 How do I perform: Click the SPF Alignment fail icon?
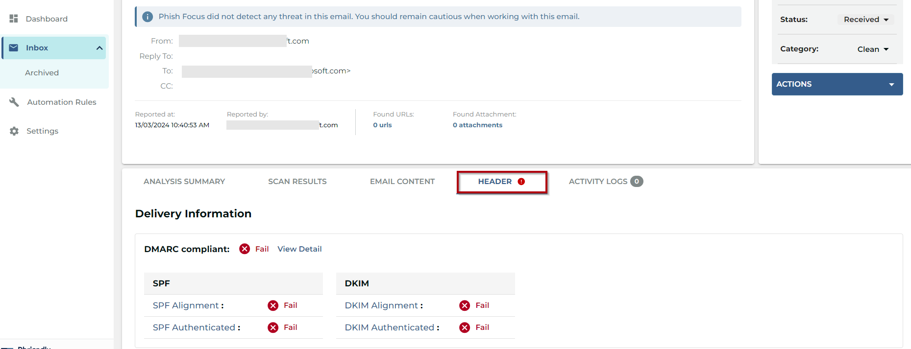[x=273, y=305]
